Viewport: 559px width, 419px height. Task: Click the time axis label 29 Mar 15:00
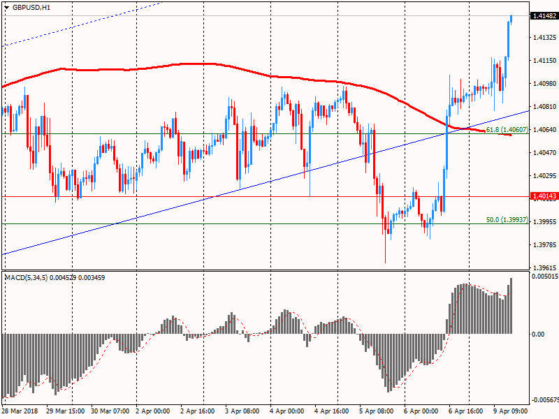[x=66, y=411]
